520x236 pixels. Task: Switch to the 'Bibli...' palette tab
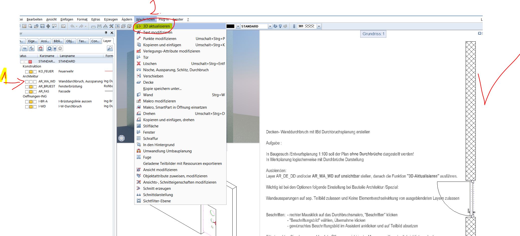point(58,41)
